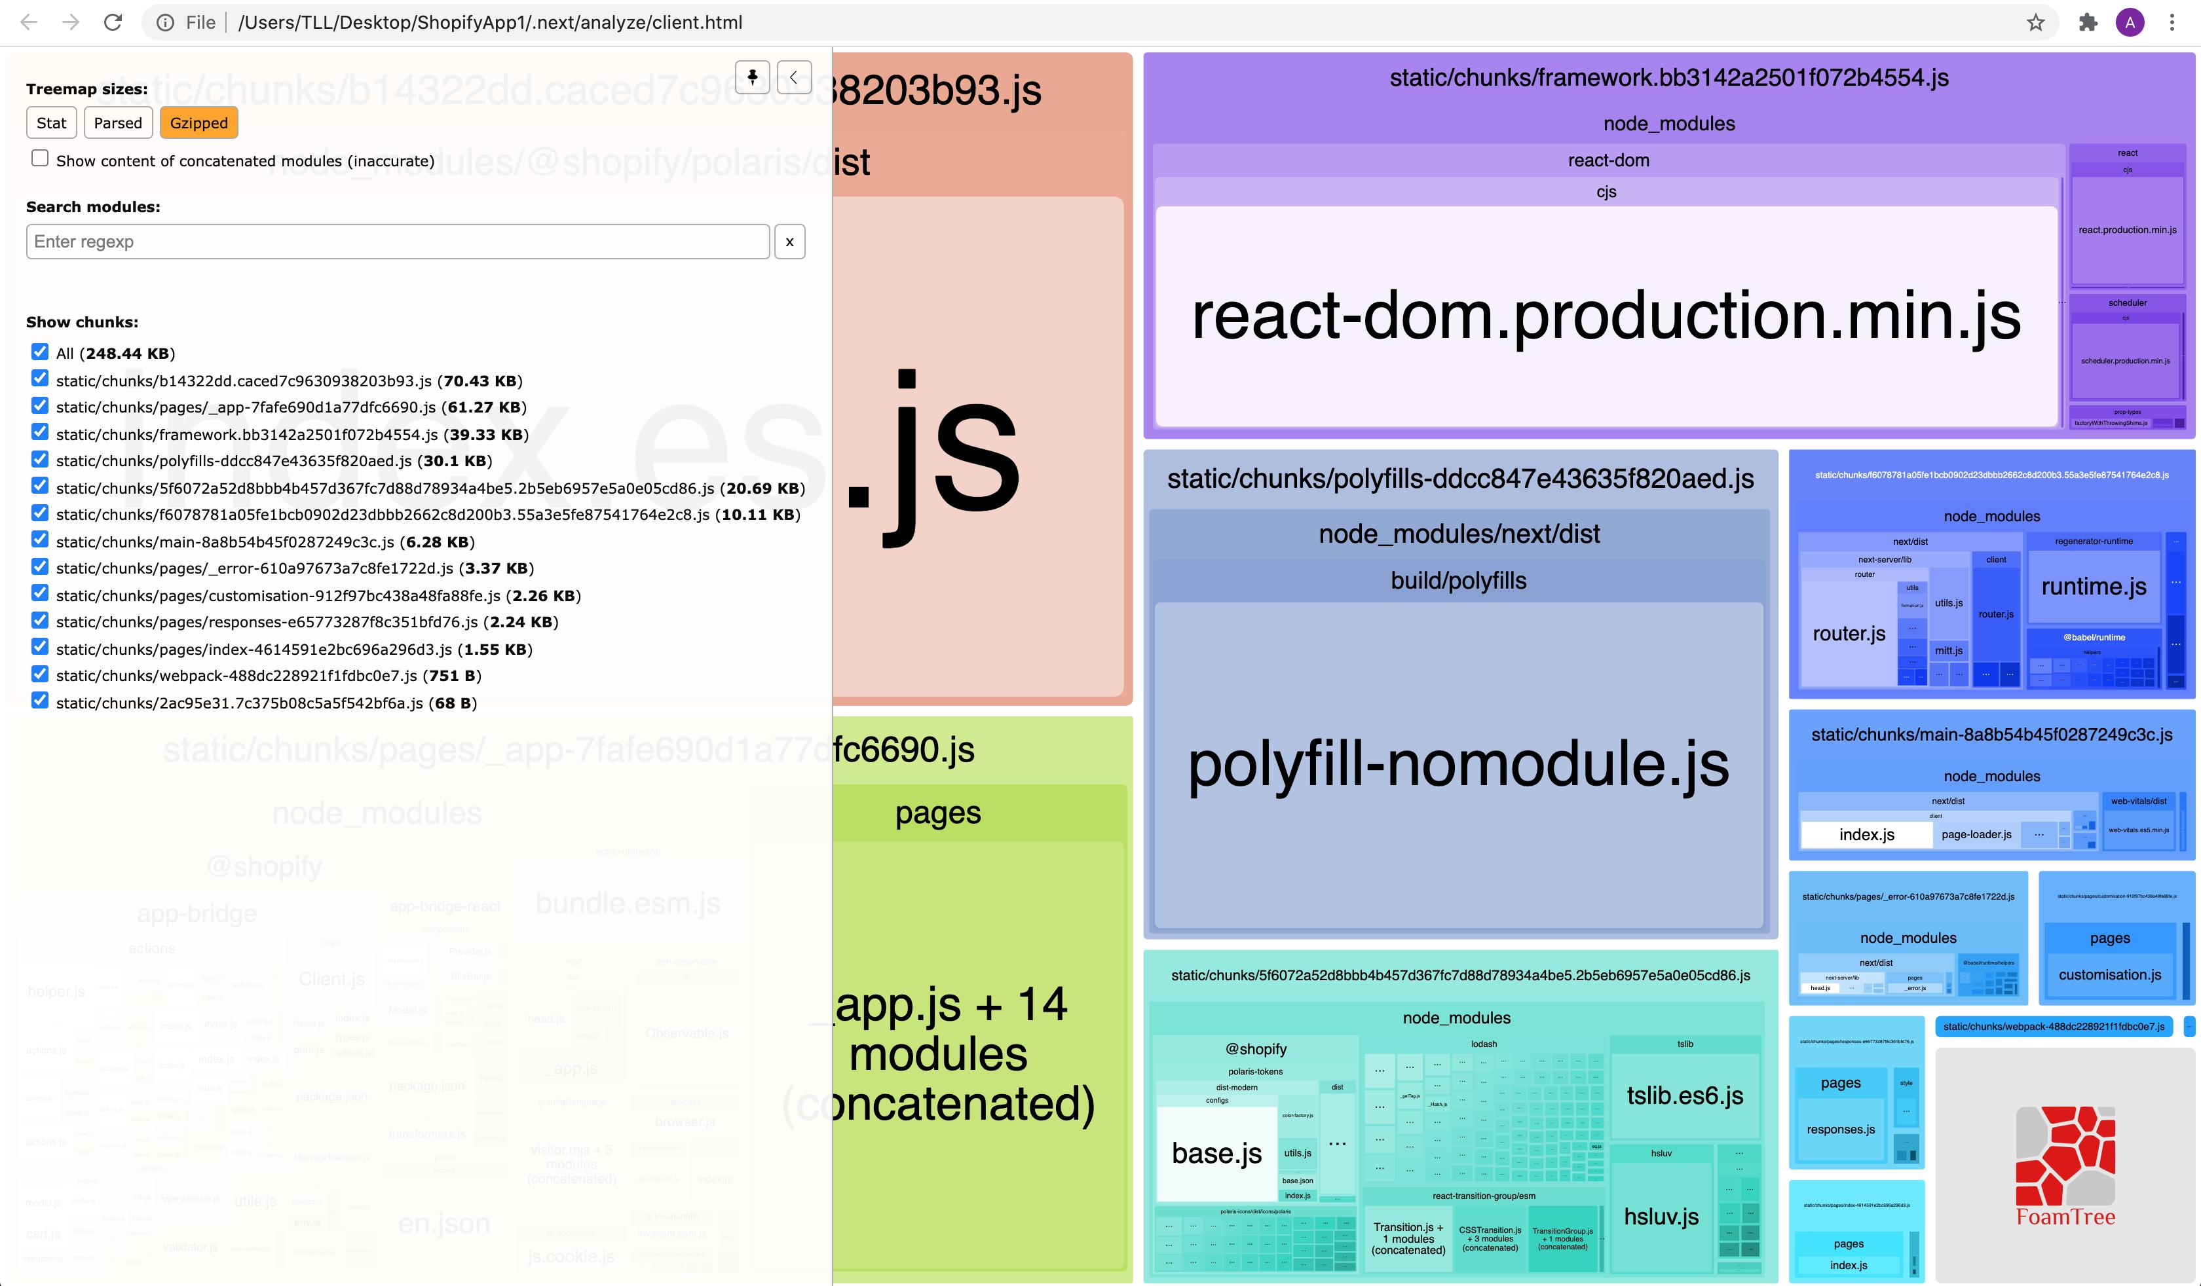Uncheck the All chunks checkbox
The image size is (2201, 1286).
click(x=40, y=352)
